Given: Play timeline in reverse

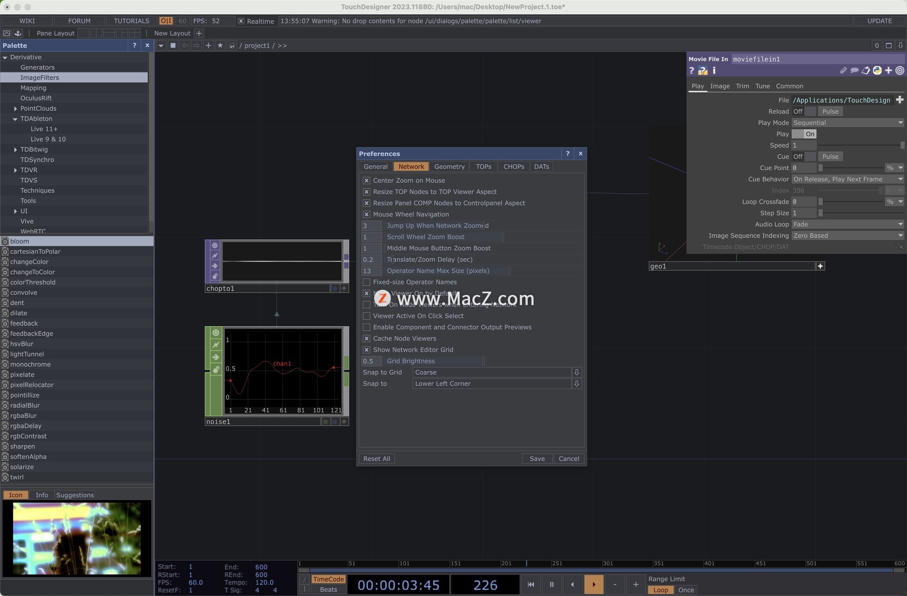Looking at the screenshot, I should 572,585.
